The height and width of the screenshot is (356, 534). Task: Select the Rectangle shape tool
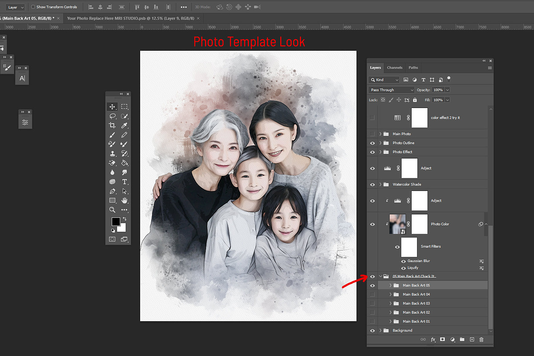click(112, 200)
